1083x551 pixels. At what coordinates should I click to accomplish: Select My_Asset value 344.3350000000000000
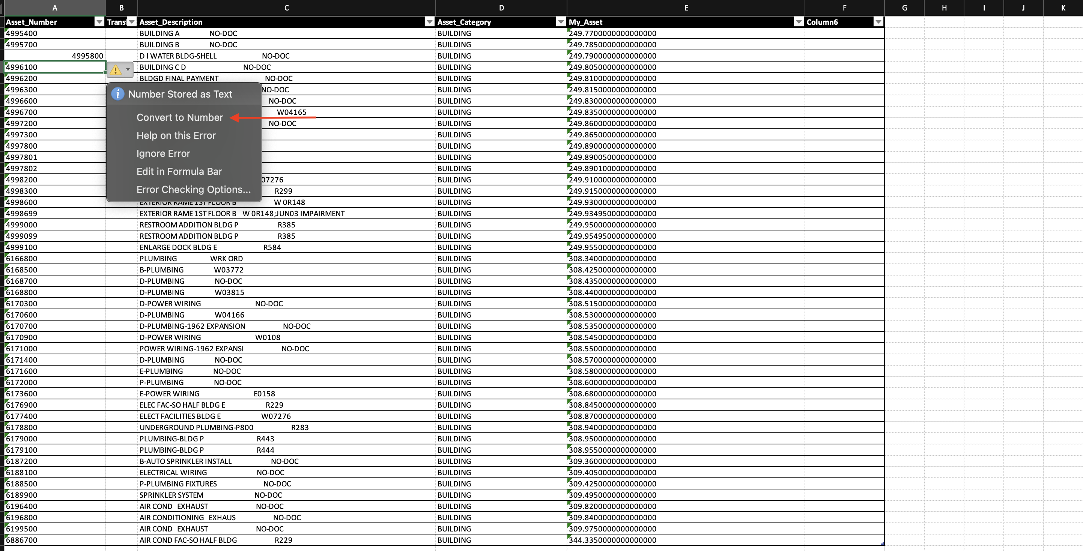coord(686,540)
